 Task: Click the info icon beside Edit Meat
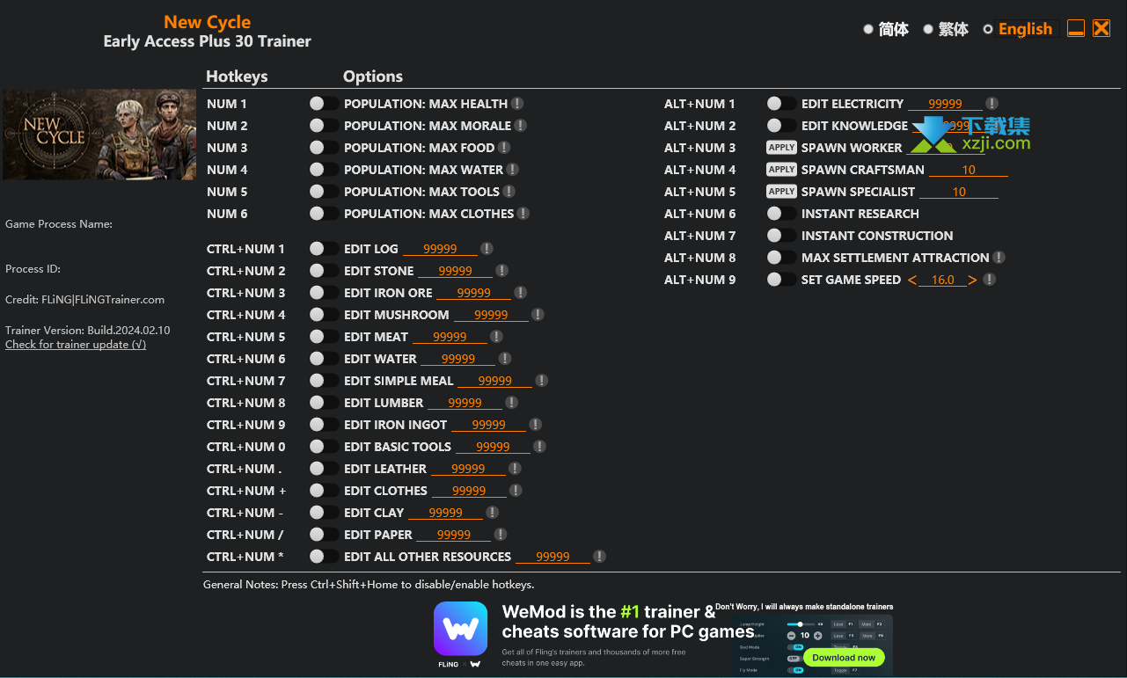496,337
